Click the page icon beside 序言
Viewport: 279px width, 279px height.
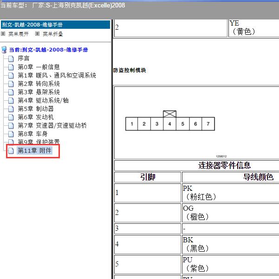tap(11, 58)
